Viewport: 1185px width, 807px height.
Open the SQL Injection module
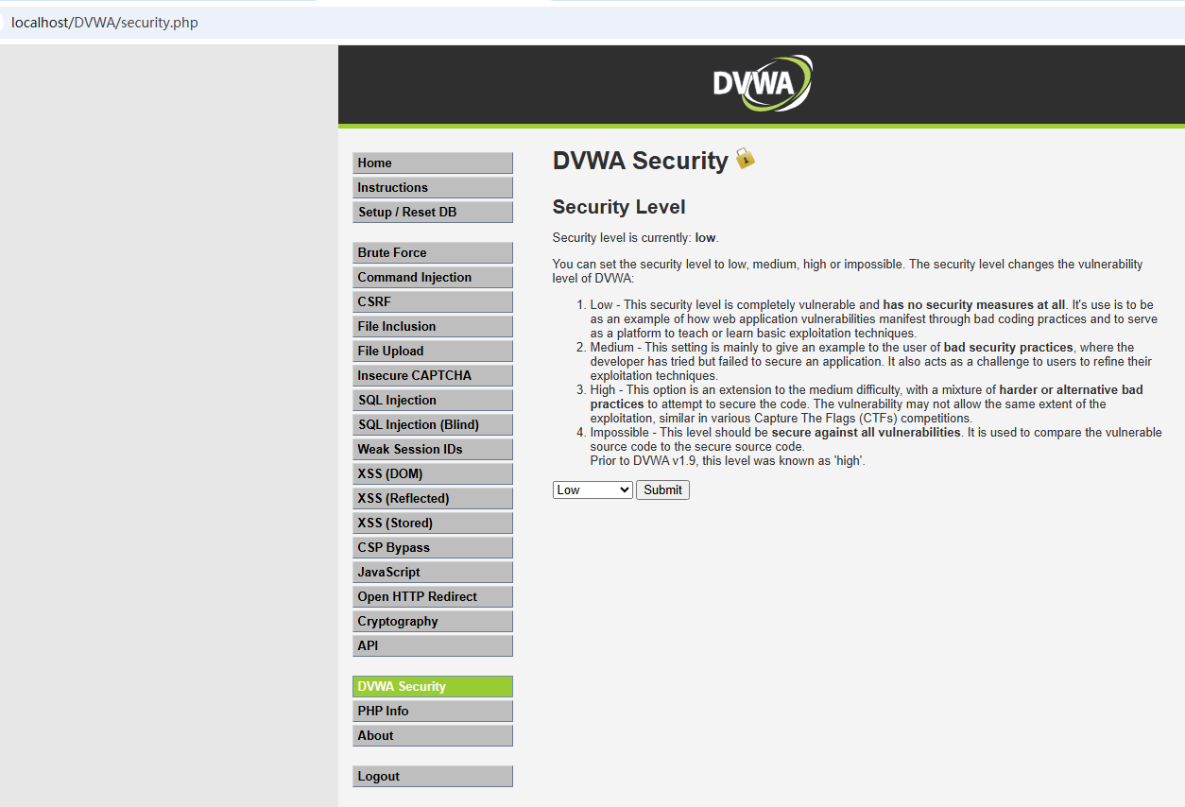pos(433,400)
